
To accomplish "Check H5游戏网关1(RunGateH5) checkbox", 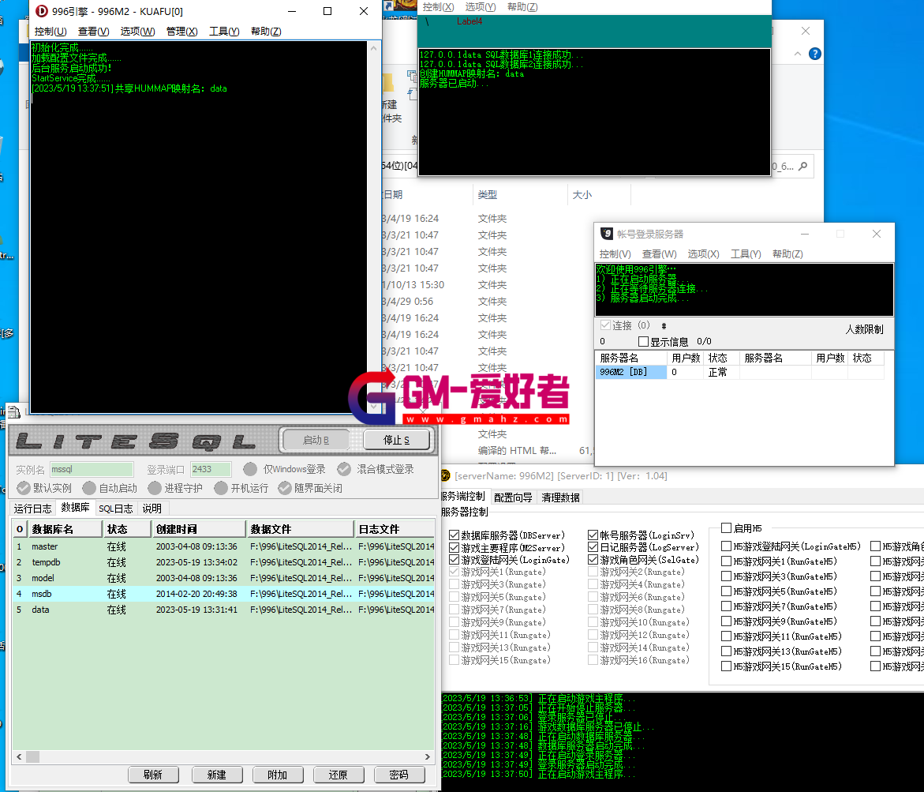I will point(727,561).
